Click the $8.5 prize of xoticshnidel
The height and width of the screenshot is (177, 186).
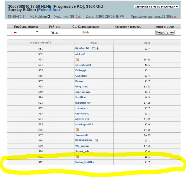point(147,65)
